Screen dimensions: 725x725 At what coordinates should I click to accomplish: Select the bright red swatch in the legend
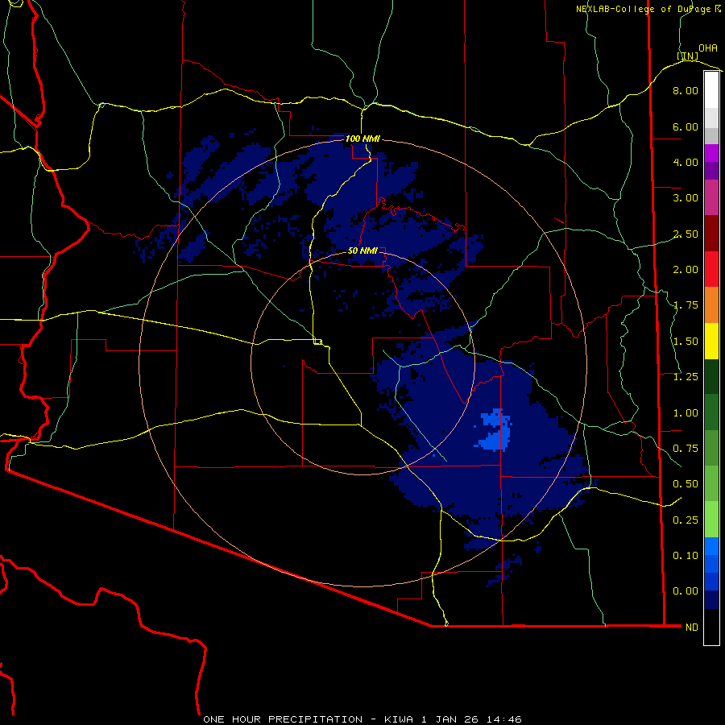point(711,270)
